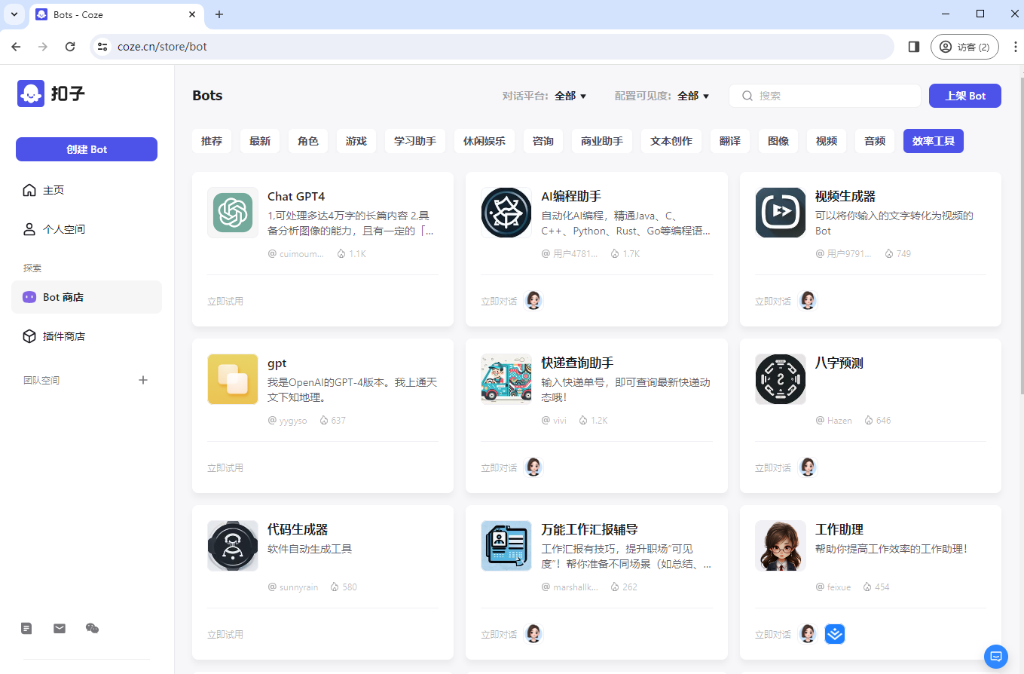
Task: Open 主页 in the sidebar
Action: pos(87,190)
